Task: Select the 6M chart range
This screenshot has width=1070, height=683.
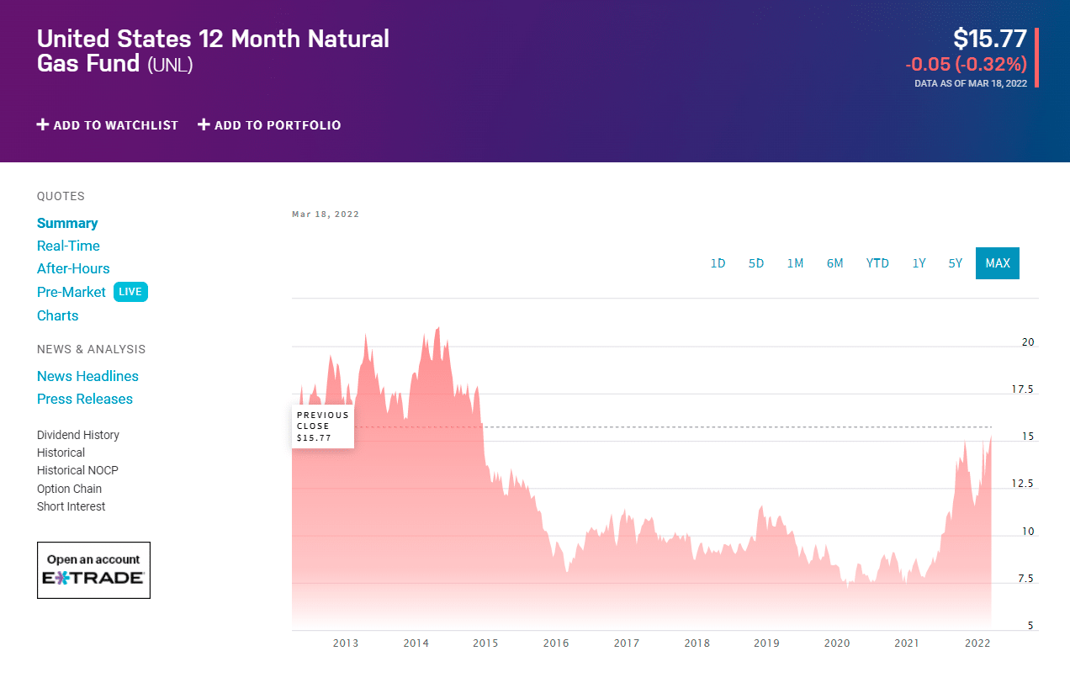Action: tap(834, 263)
